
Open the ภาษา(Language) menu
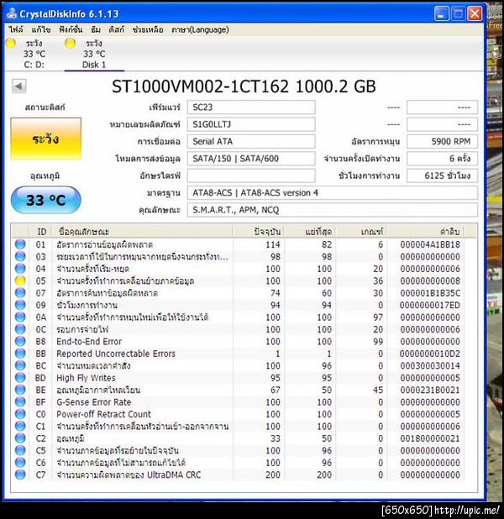200,29
